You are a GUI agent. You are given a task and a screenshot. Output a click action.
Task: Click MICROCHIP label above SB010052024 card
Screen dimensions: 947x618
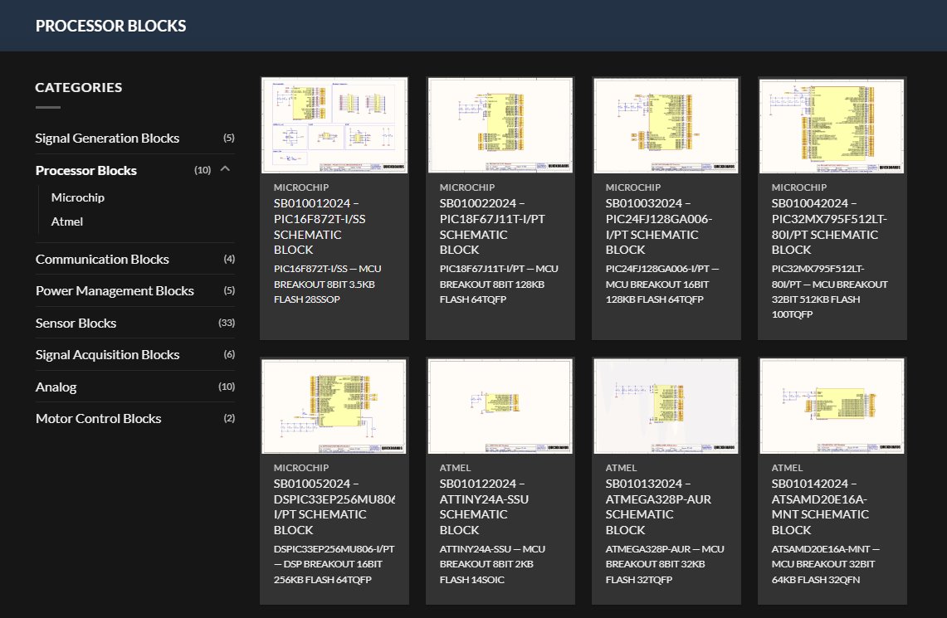click(300, 468)
